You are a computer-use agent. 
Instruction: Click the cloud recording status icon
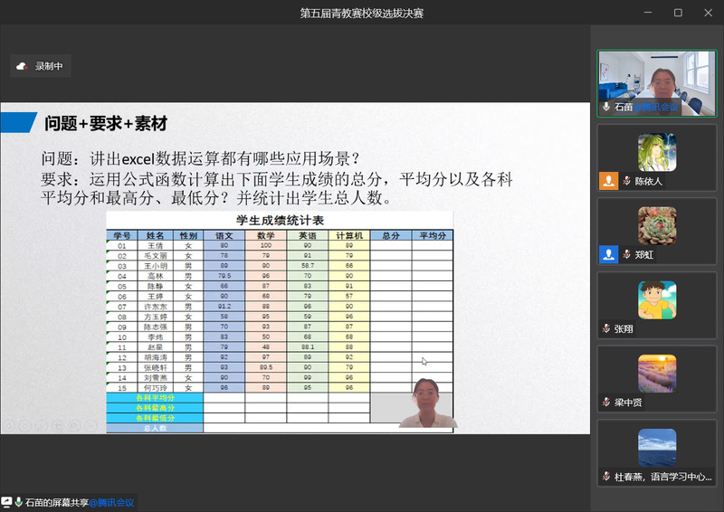point(23,66)
